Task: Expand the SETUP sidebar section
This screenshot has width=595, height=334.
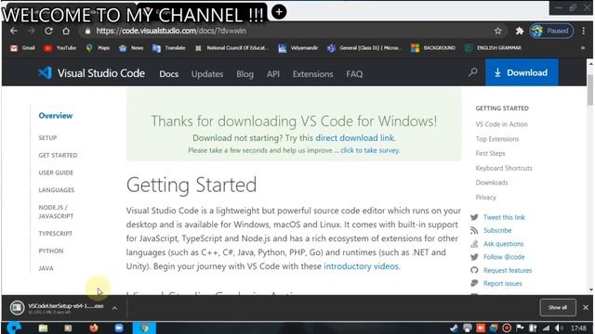Action: pos(47,138)
